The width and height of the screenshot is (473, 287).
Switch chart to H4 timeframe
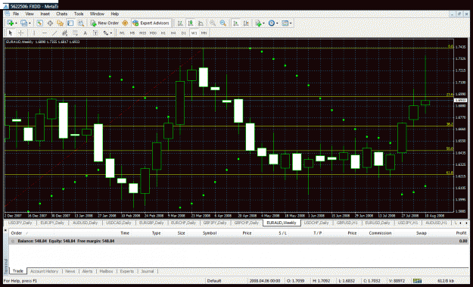pos(173,33)
